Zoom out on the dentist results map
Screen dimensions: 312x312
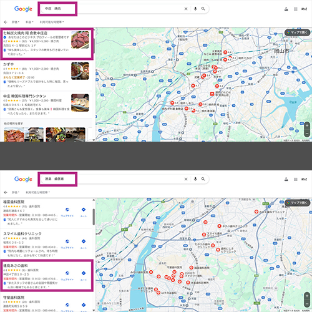tap(307, 303)
